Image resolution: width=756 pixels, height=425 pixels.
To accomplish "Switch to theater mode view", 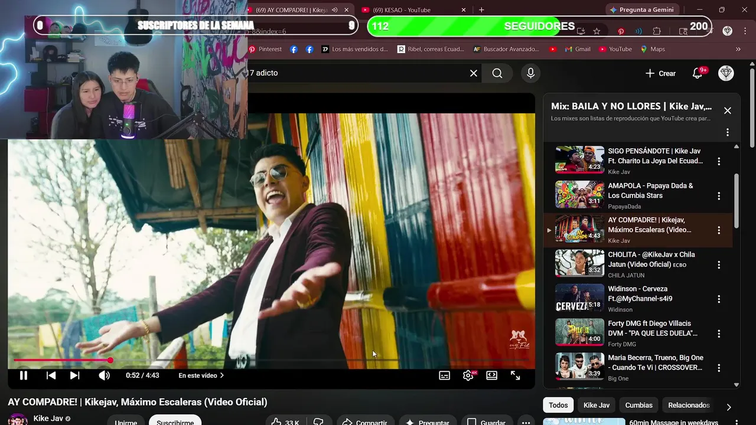I will pyautogui.click(x=491, y=375).
